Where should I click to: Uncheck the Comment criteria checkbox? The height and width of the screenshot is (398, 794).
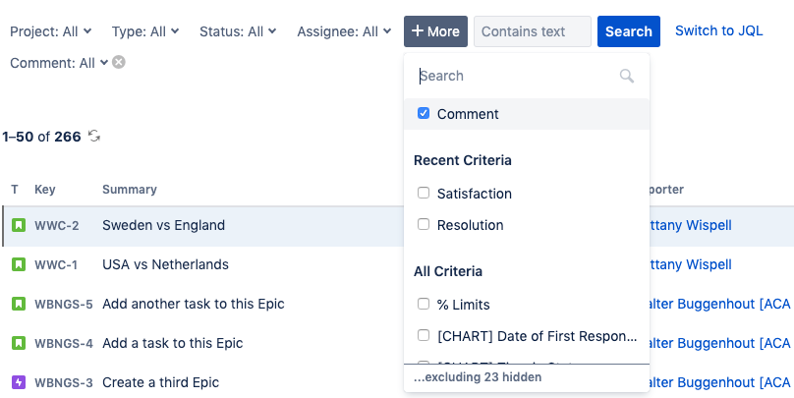tap(424, 114)
